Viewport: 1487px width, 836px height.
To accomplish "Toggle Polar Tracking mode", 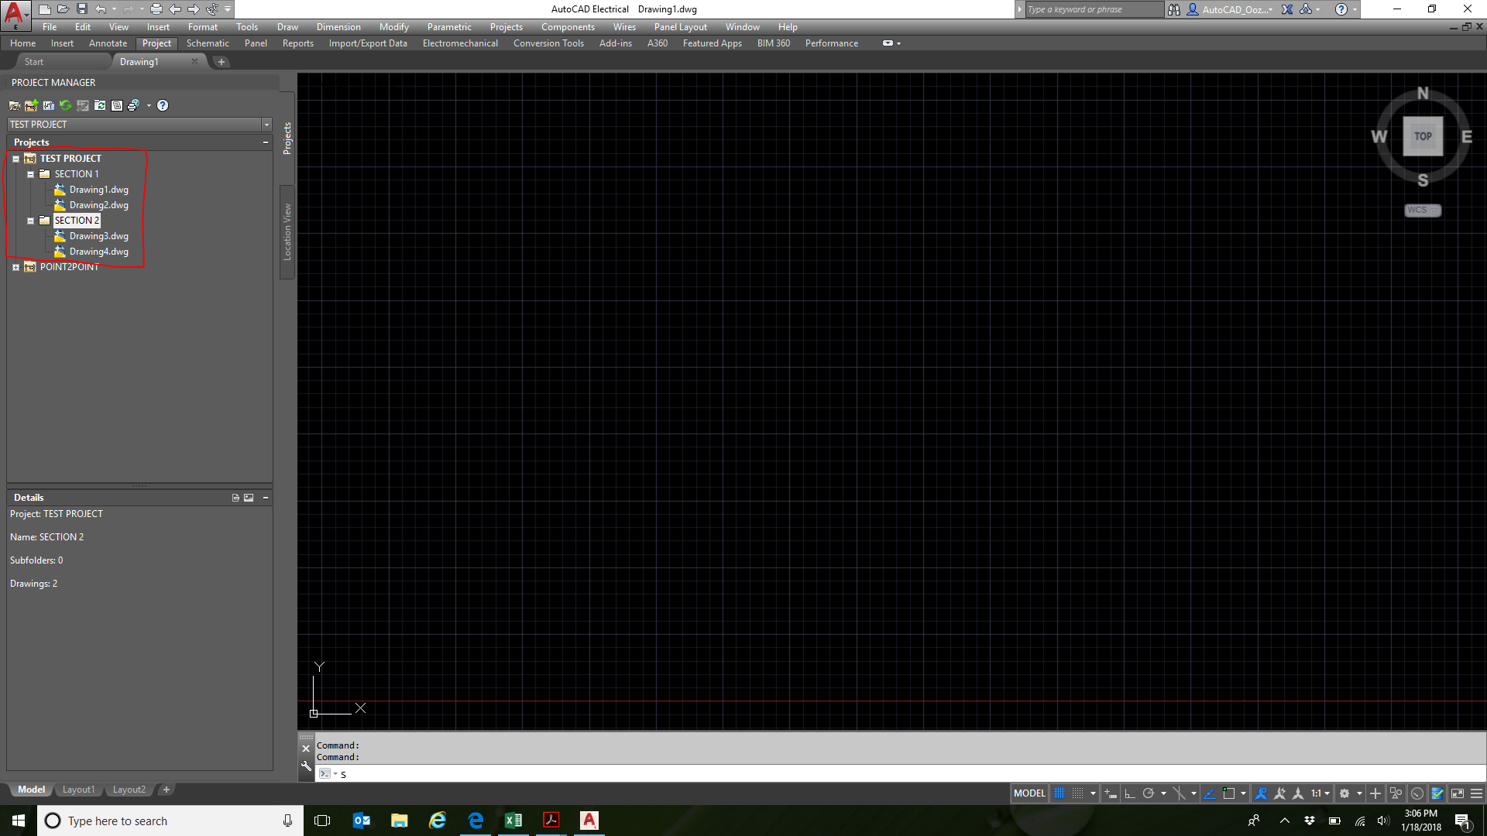I will click(x=1151, y=793).
